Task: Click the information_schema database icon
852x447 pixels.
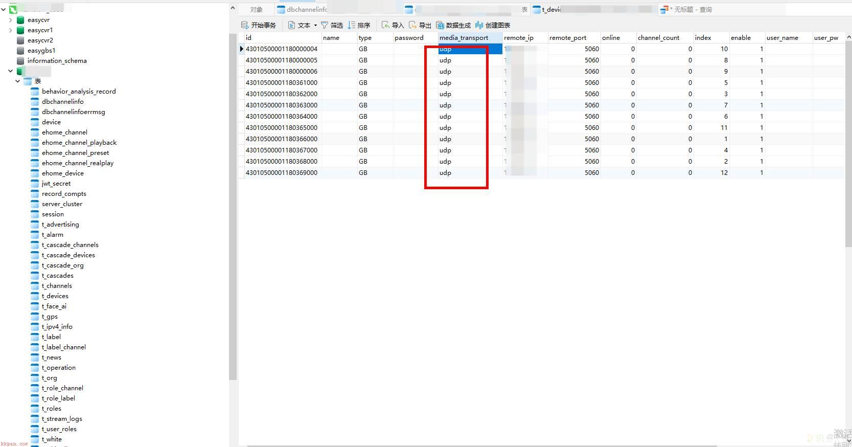Action: pos(20,61)
